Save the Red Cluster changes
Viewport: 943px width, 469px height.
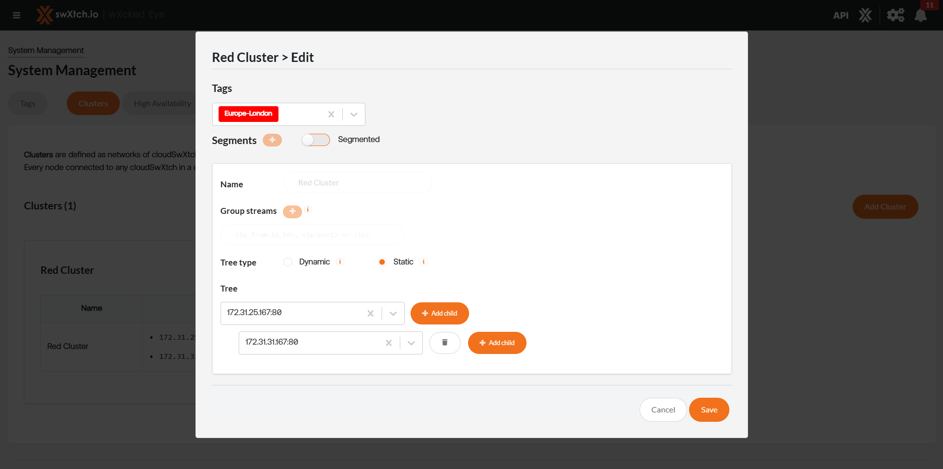tap(709, 410)
